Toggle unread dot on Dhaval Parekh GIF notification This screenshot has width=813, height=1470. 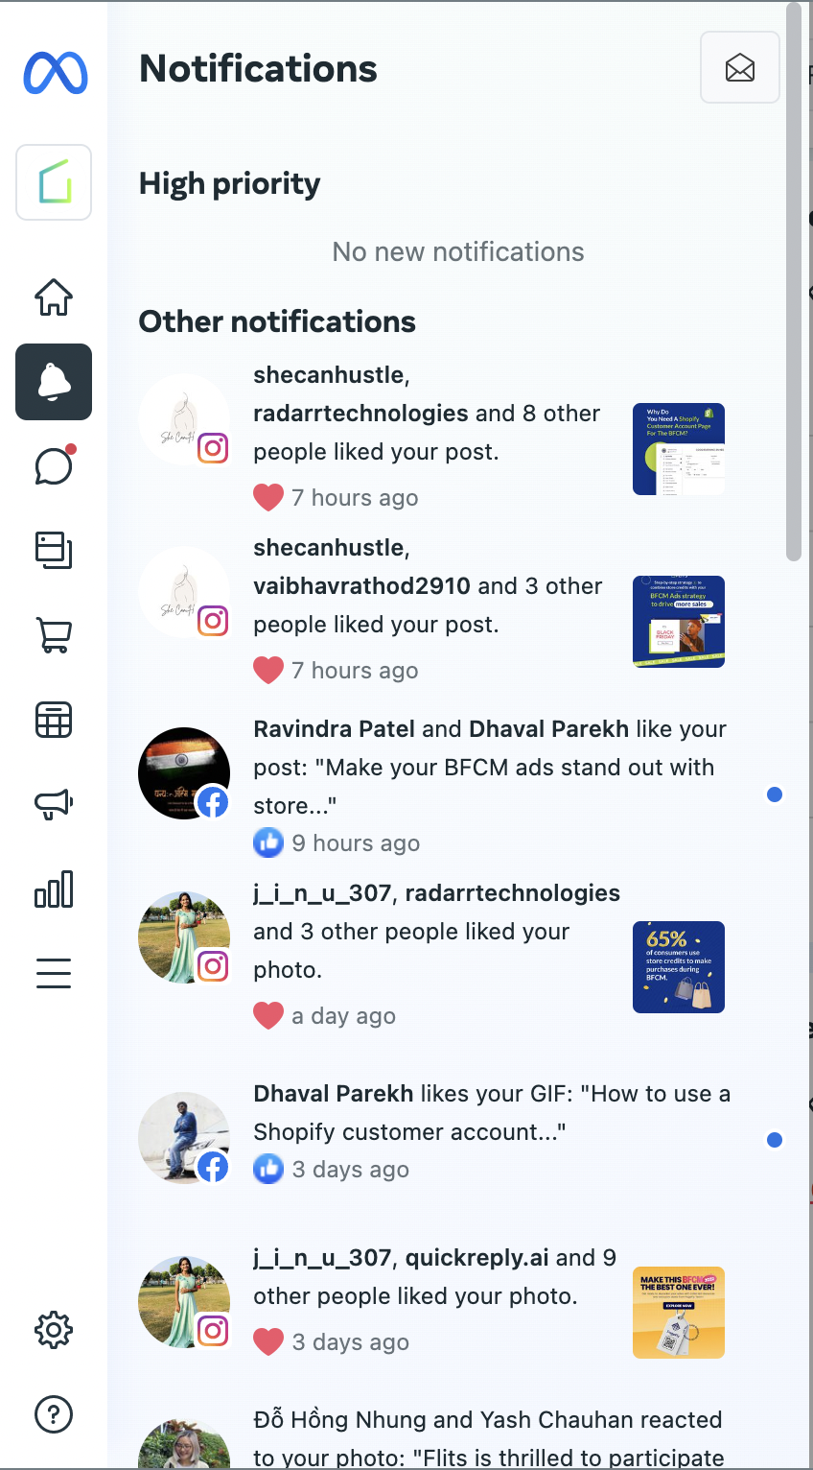(x=775, y=1140)
